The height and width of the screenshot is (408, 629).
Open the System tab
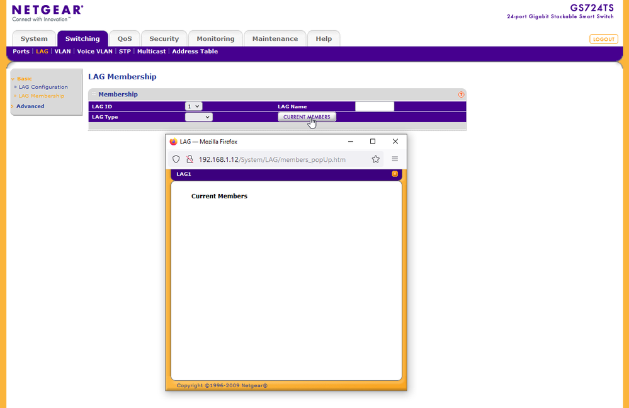coord(34,39)
